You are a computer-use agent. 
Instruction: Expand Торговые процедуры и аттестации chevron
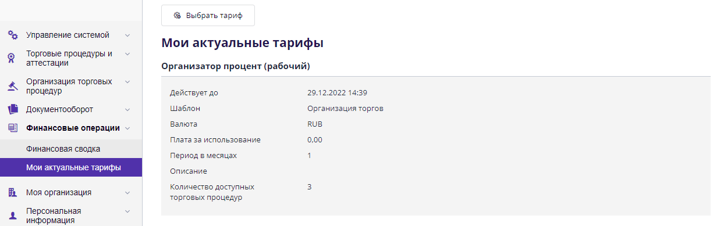(127, 54)
